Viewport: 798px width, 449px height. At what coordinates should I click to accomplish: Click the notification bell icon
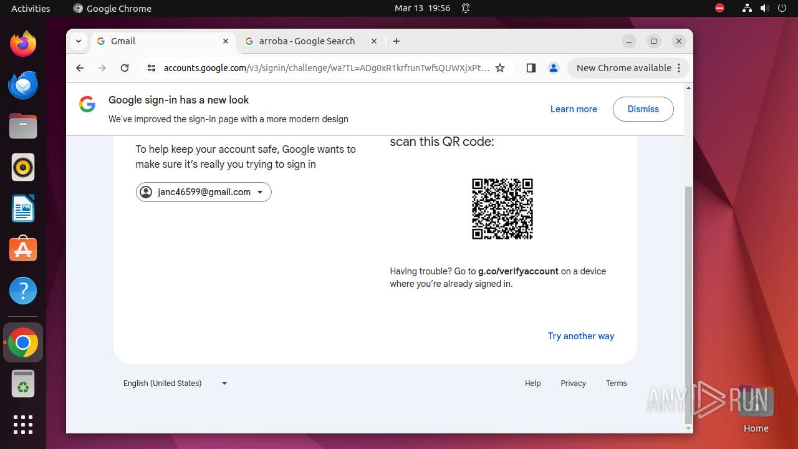coord(466,8)
